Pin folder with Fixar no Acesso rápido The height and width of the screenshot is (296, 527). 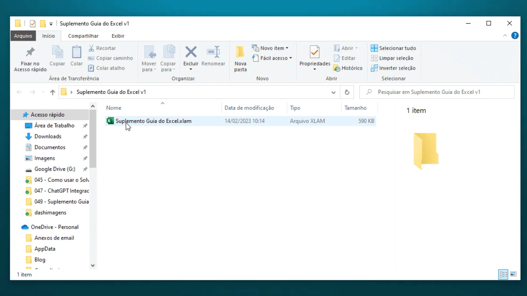30,59
